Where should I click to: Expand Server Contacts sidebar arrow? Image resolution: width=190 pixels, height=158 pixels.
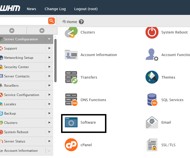coord(49,76)
